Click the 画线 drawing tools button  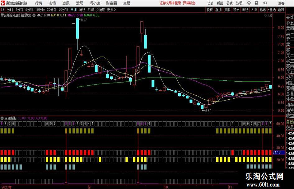click(245, 10)
